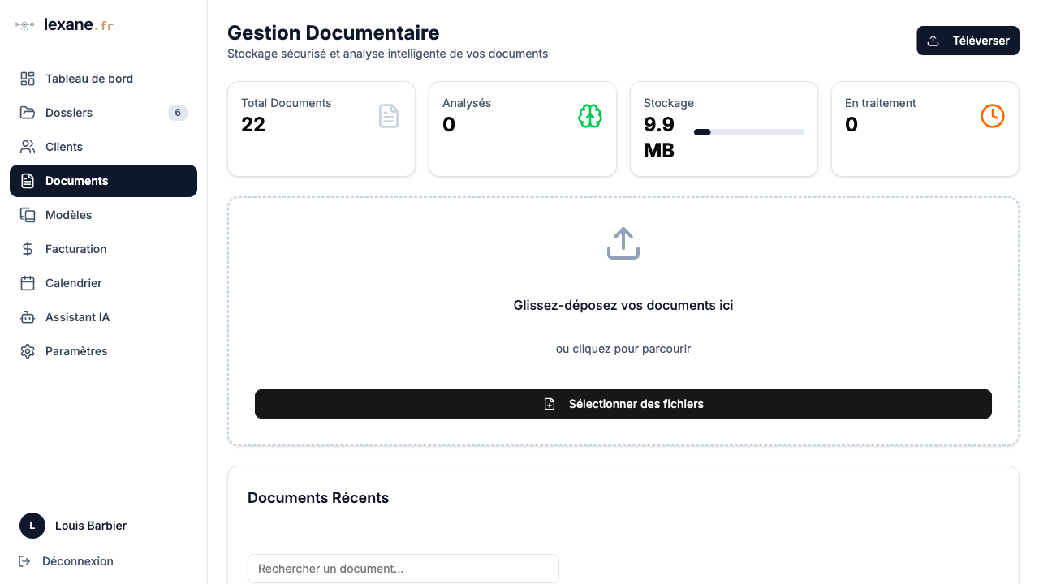This screenshot has height=584, width=1039.
Task: Click the document icon on Total Documents card
Action: point(389,116)
